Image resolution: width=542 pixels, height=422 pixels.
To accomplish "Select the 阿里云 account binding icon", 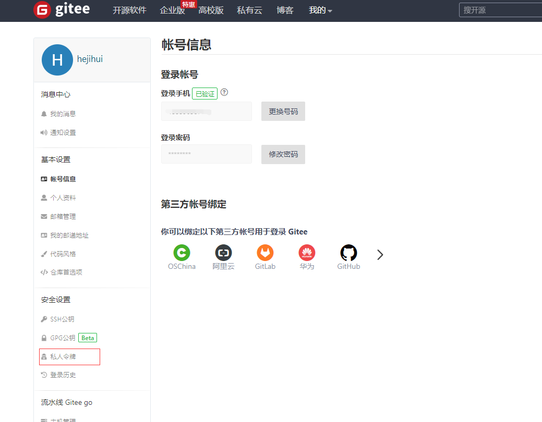I will click(x=223, y=253).
